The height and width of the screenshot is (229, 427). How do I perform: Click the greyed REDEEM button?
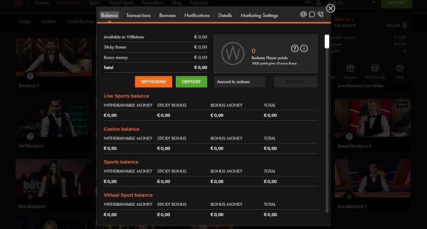tap(295, 81)
